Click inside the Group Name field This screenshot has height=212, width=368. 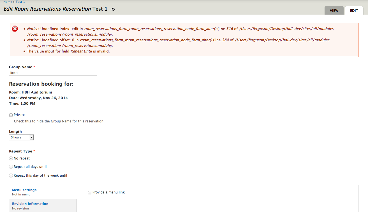[x=53, y=72]
